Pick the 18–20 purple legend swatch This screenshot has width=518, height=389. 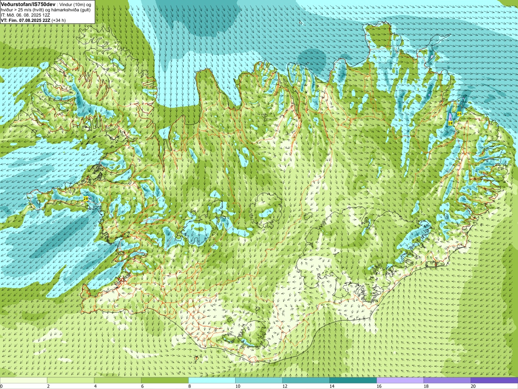447,380
